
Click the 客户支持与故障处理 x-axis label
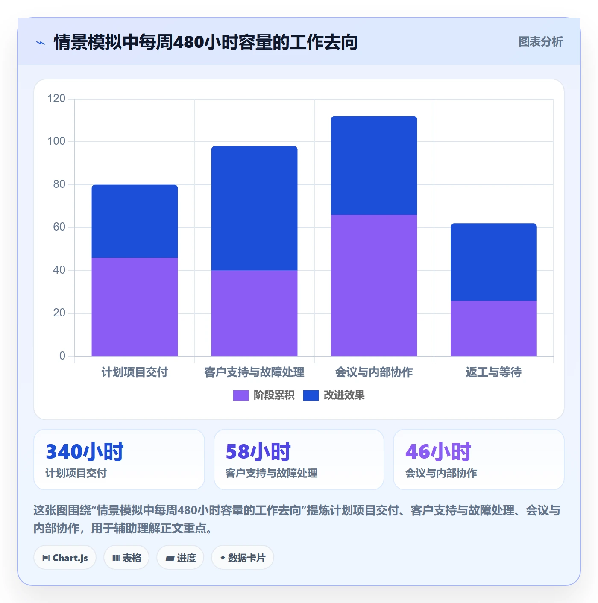254,372
